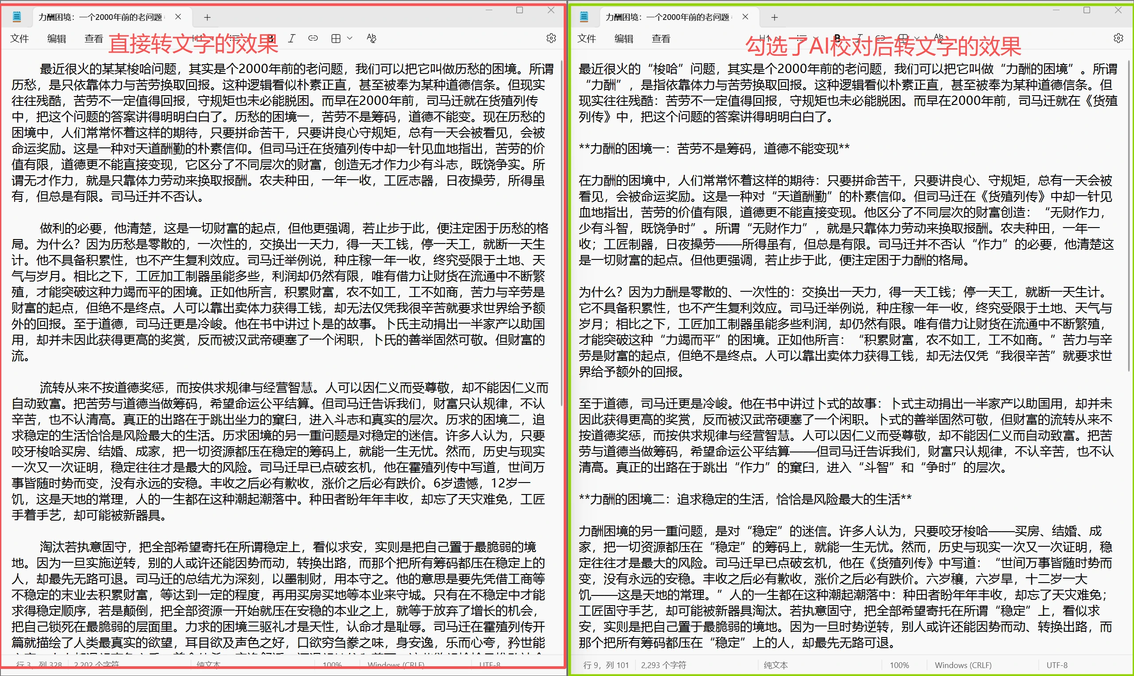1134x676 pixels.
Task: Click UTF-8 encoding in right status bar
Action: pos(1056,665)
